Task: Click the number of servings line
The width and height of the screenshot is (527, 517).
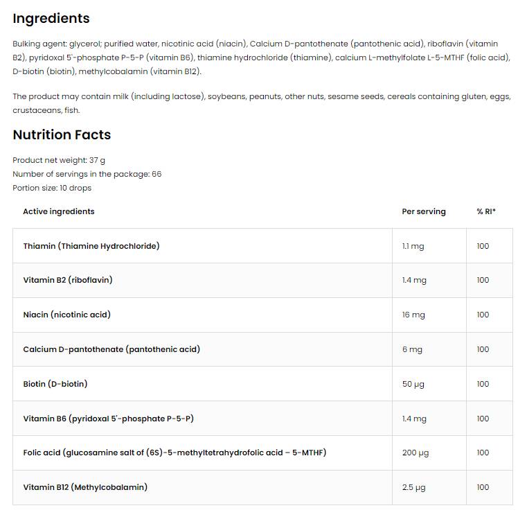Action: pos(87,174)
